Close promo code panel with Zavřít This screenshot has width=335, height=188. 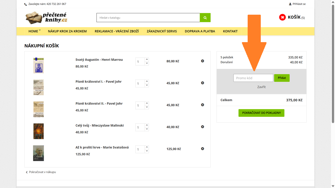tap(261, 87)
